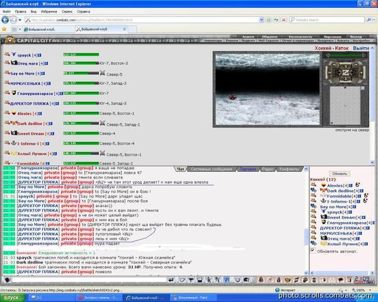Open Избранное menu

49,11
